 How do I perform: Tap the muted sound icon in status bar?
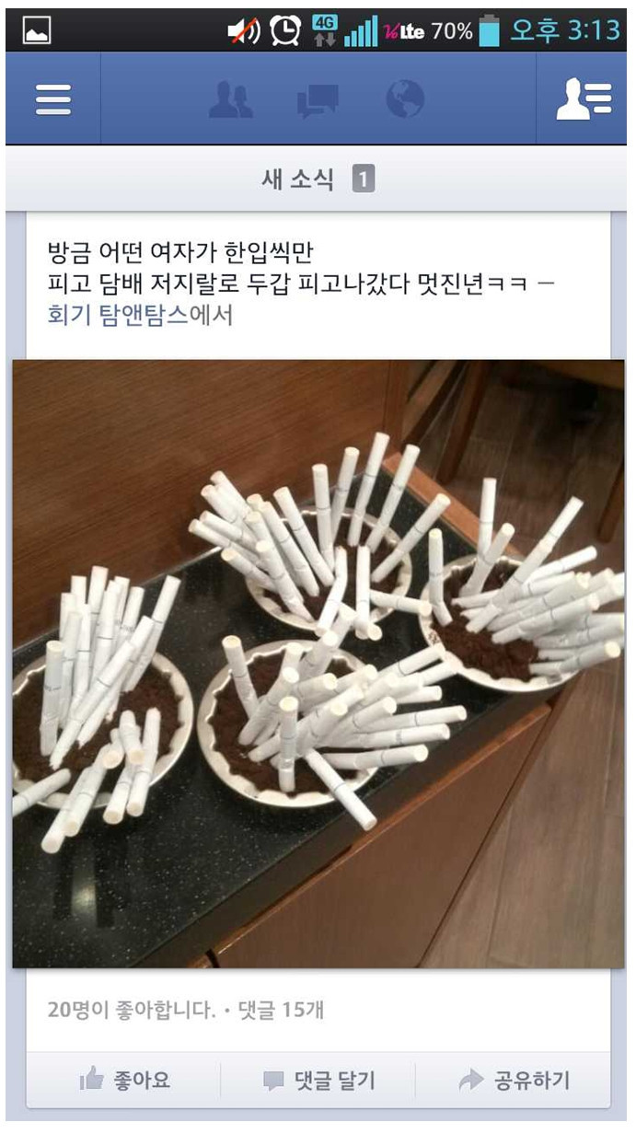tap(244, 32)
